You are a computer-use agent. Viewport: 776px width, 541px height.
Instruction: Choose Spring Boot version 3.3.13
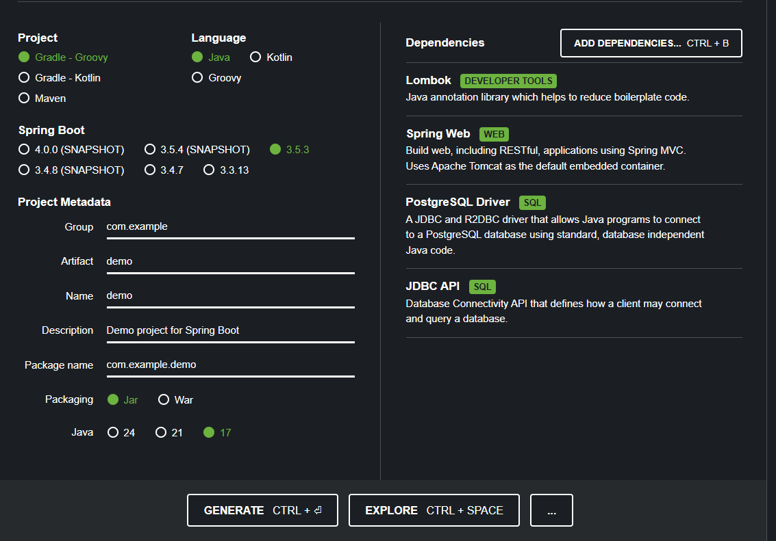226,170
